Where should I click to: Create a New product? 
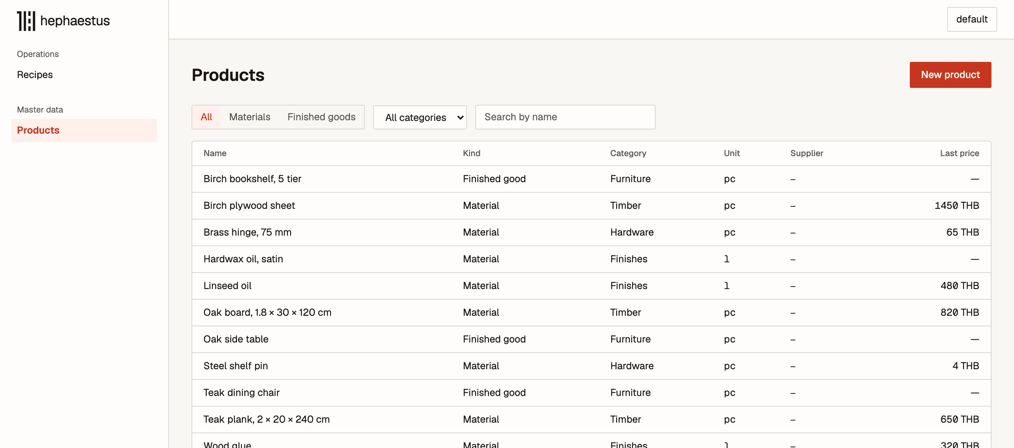click(x=950, y=75)
